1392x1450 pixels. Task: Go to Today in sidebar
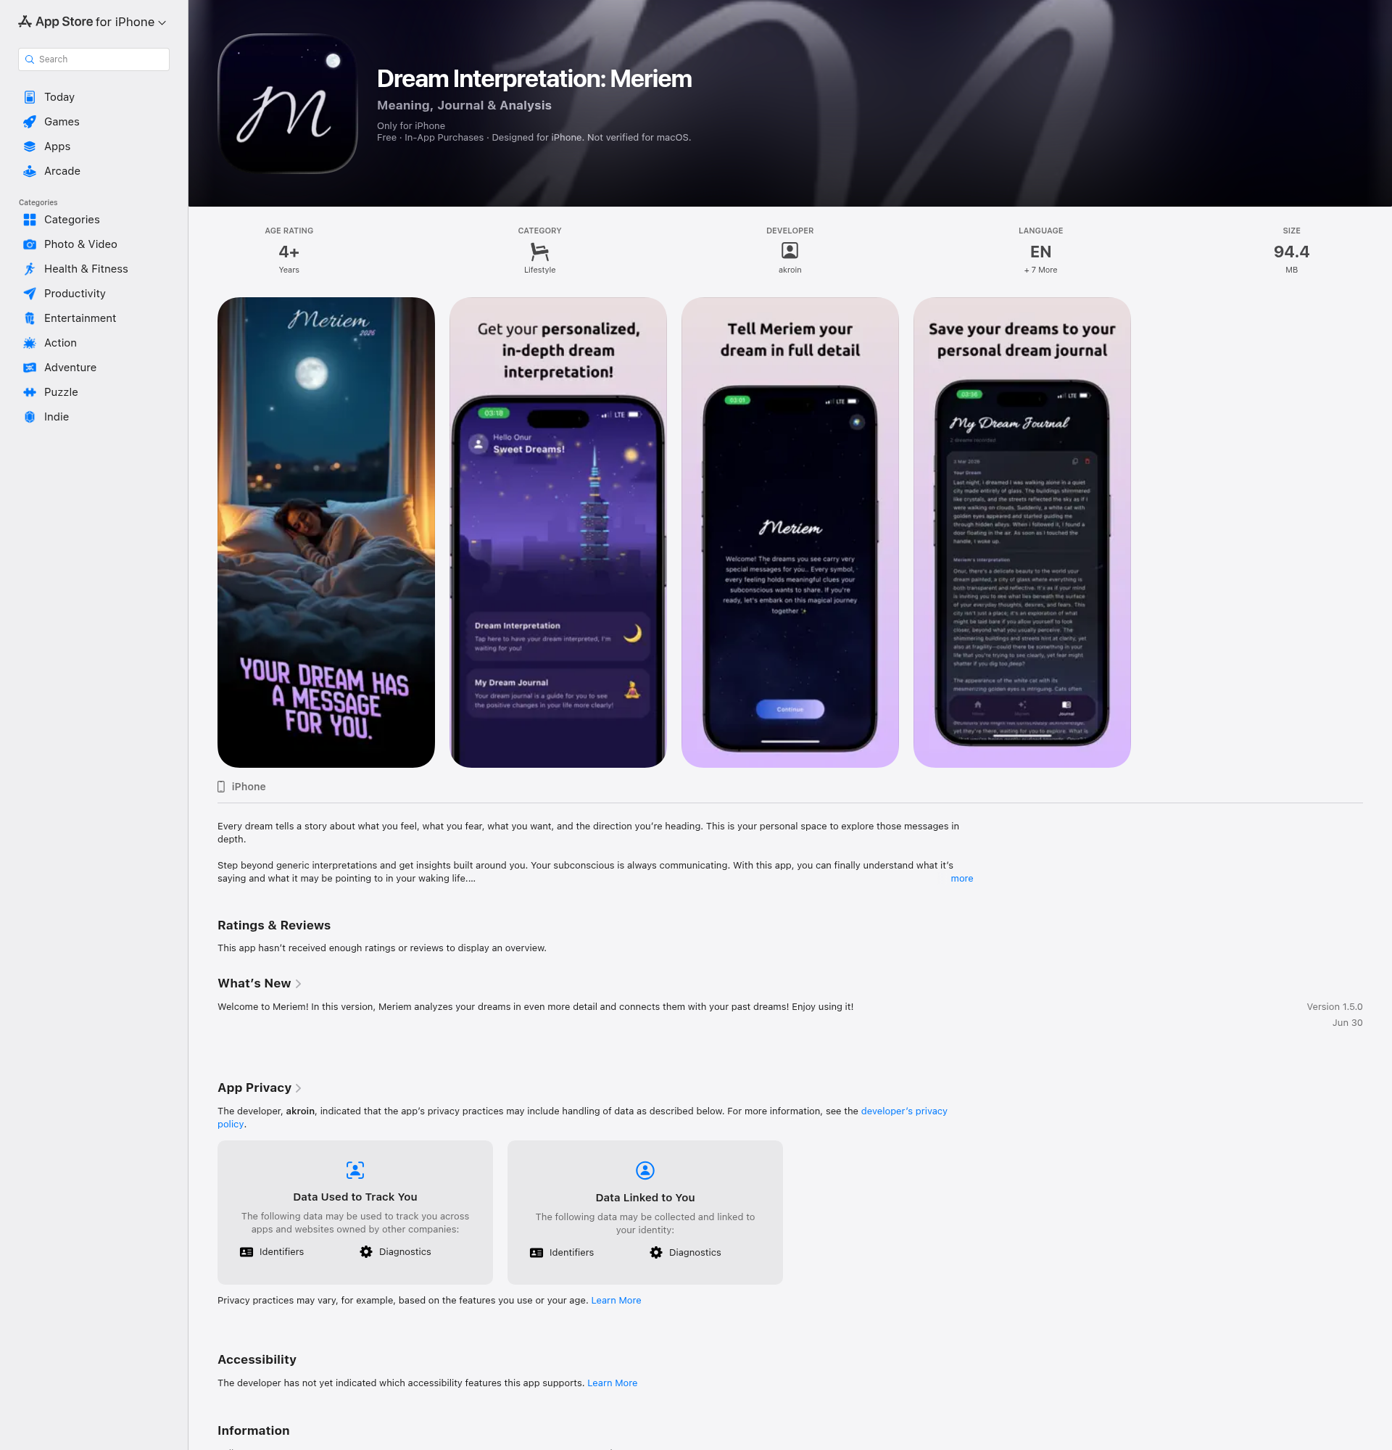[59, 97]
